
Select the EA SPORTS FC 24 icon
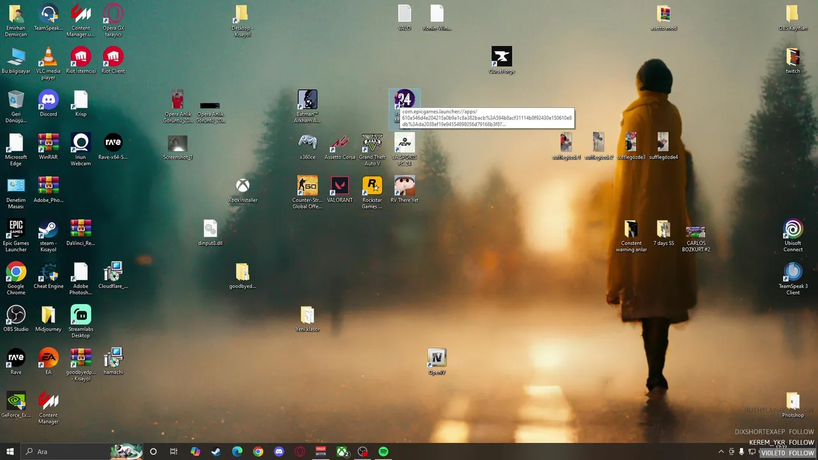pyautogui.click(x=405, y=150)
